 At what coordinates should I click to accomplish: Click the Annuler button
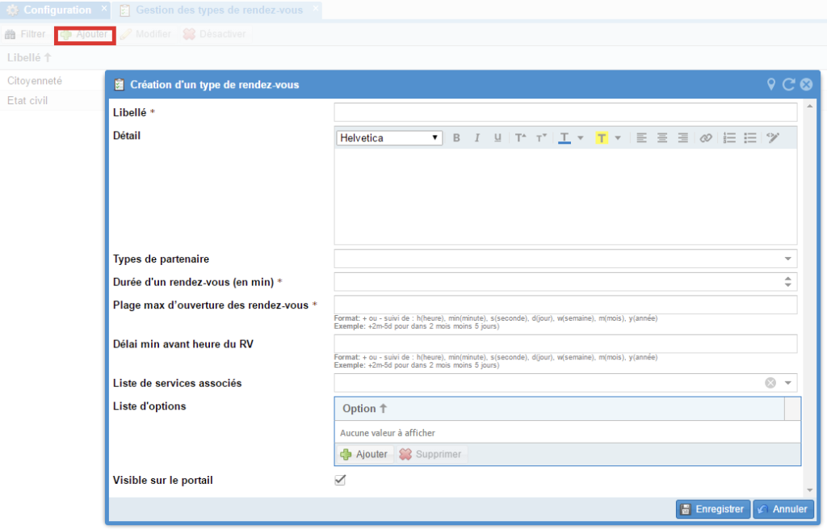click(783, 509)
